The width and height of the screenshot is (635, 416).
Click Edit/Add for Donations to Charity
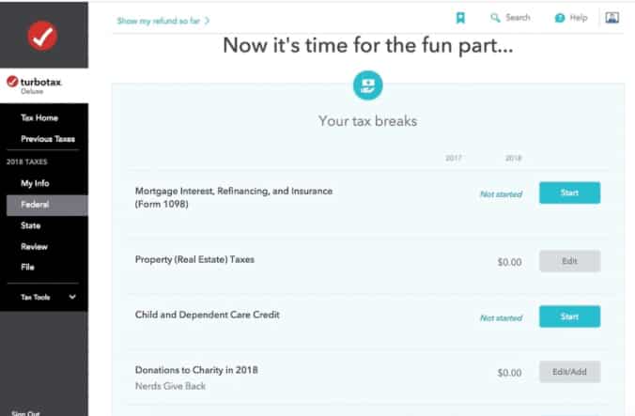click(570, 372)
